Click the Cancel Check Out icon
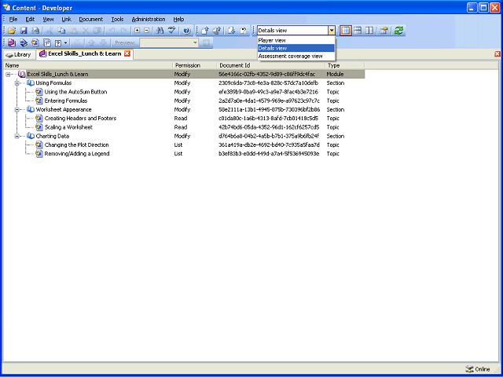This screenshot has height=377, width=503. click(x=244, y=31)
